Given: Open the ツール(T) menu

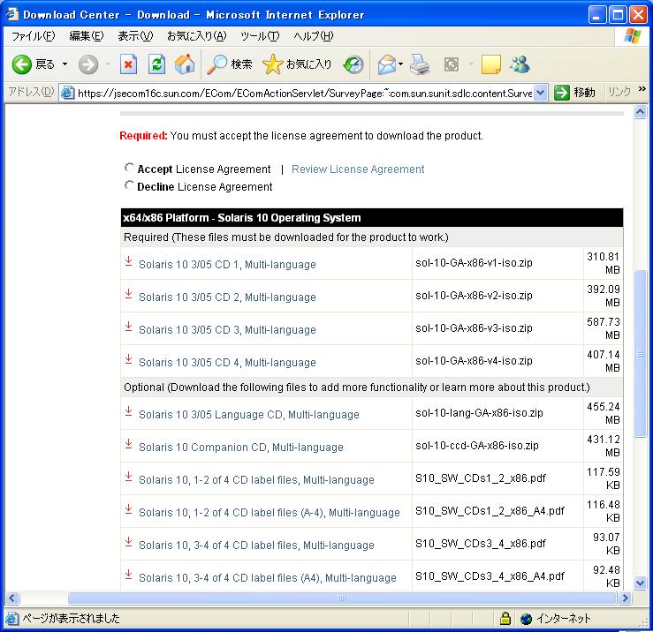Looking at the screenshot, I should 260,36.
